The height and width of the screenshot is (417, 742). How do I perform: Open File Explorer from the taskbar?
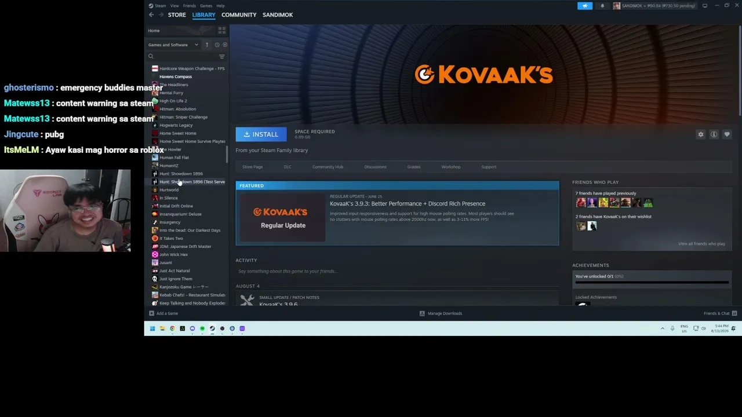[162, 328]
